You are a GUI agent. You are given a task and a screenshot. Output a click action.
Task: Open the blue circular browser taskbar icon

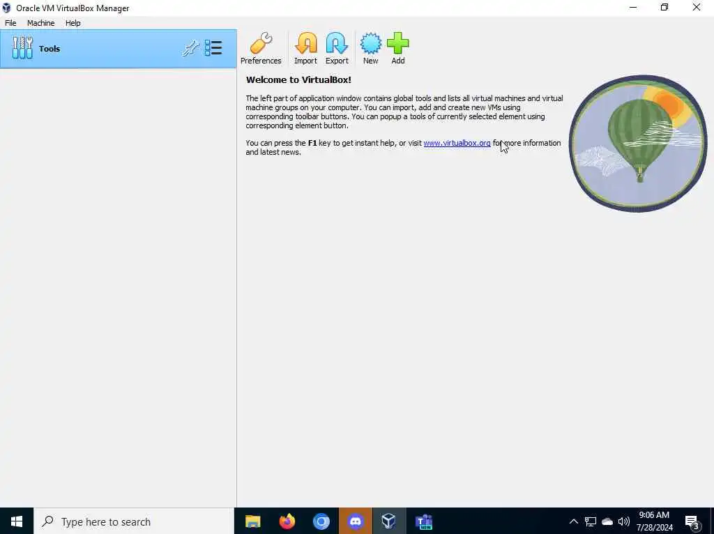pos(321,521)
